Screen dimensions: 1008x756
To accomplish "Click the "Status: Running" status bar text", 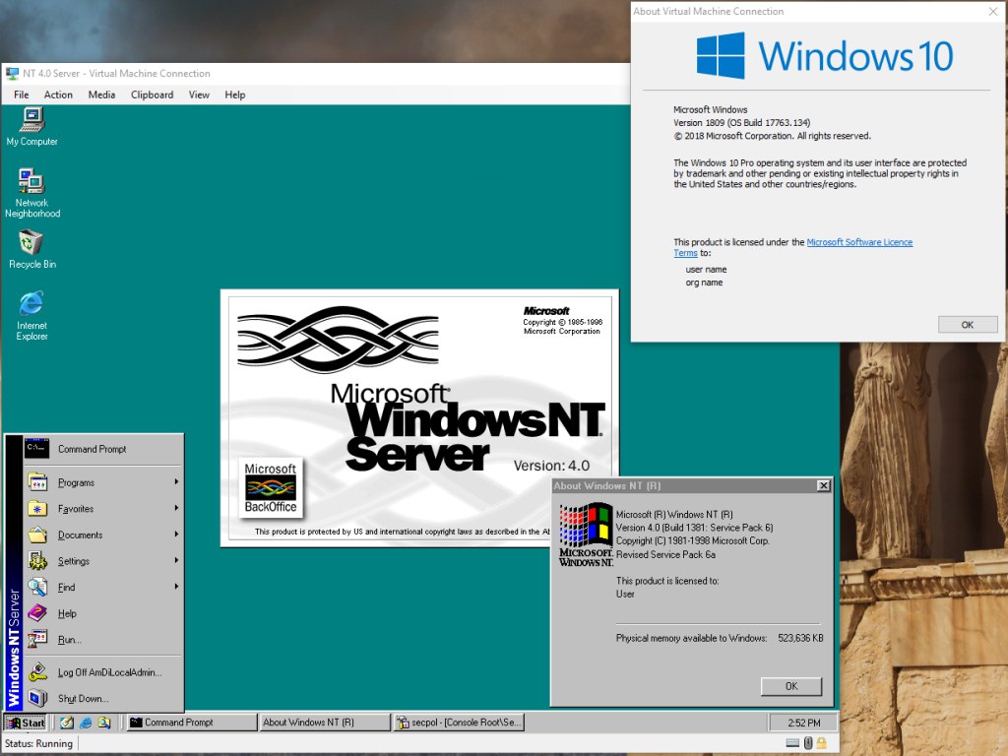I will (38, 744).
